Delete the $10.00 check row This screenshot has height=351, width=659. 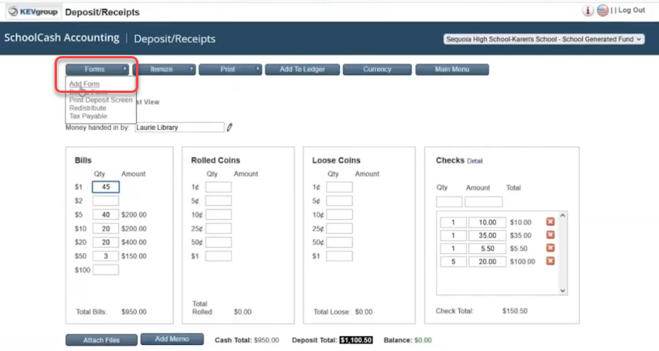tap(550, 222)
